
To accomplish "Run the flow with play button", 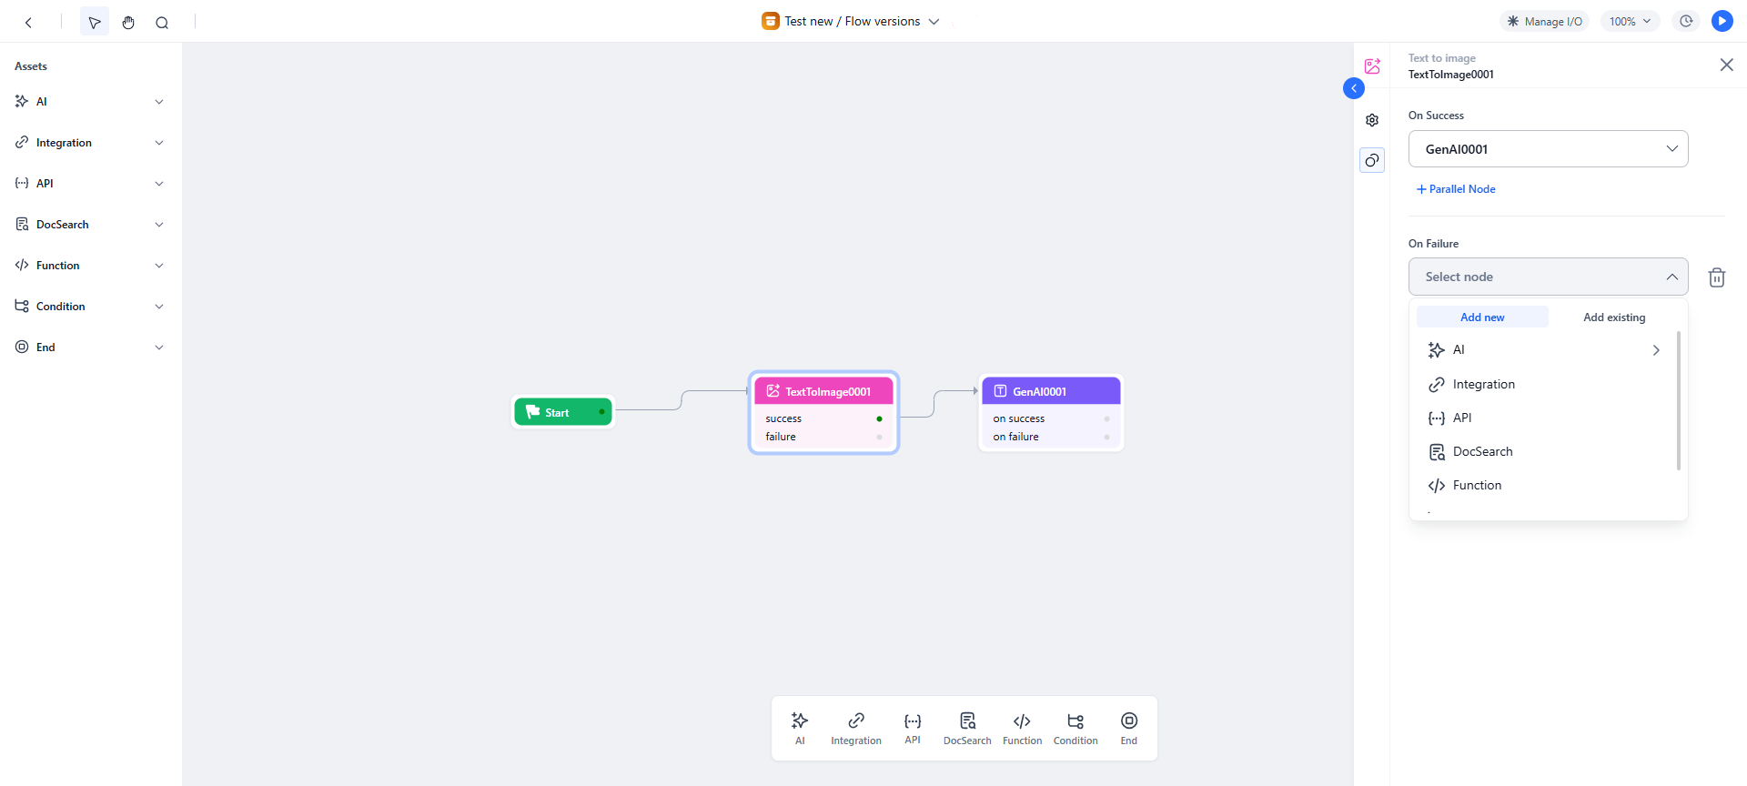I will coord(1722,21).
